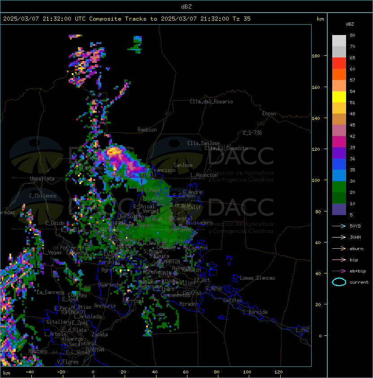Screen dimensions: 373x378
Task: Click the '12_Oct' map label
Action: 202,280
